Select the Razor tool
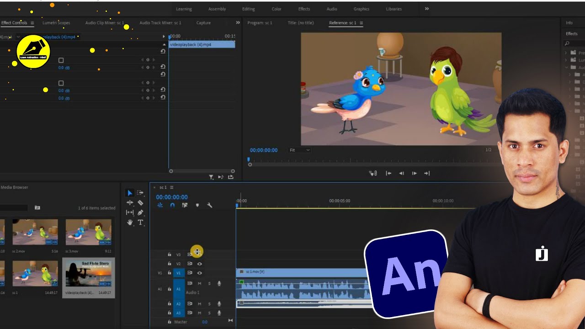This screenshot has height=329, width=585. 140,202
